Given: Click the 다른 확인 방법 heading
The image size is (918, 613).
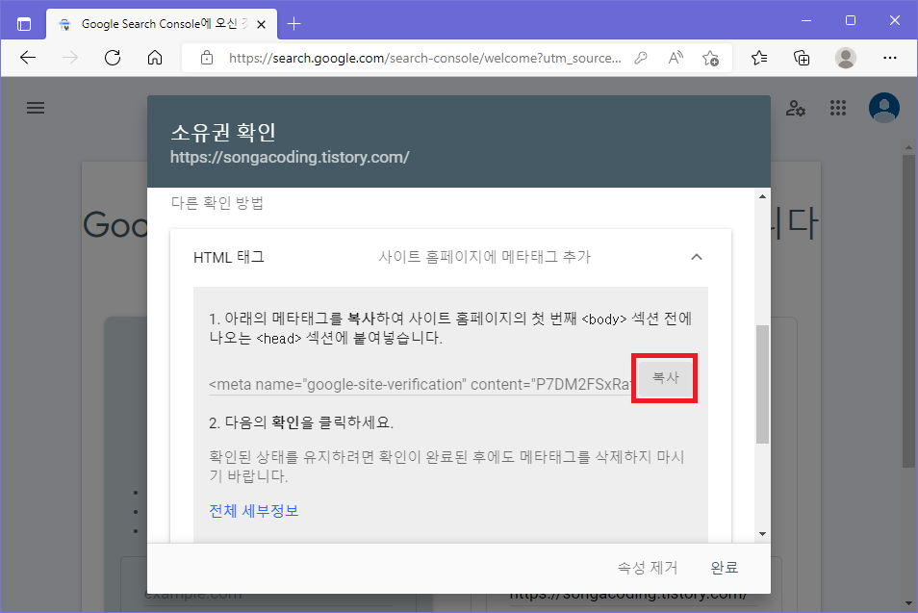Looking at the screenshot, I should [x=217, y=203].
